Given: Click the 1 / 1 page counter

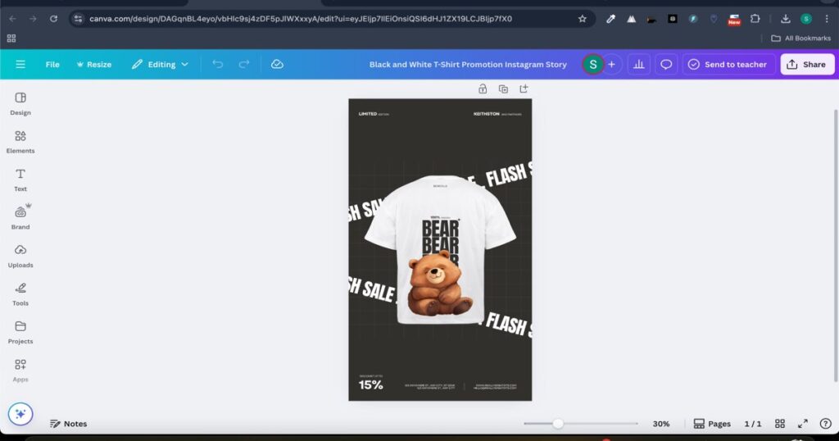Looking at the screenshot, I should [x=752, y=423].
